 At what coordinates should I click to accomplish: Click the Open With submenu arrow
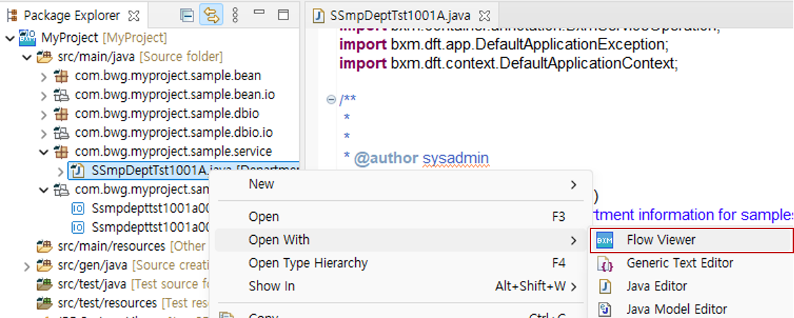(x=573, y=241)
